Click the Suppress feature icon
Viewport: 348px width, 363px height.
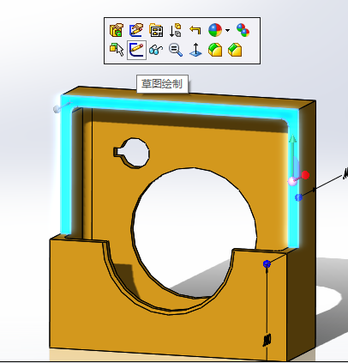click(x=175, y=30)
